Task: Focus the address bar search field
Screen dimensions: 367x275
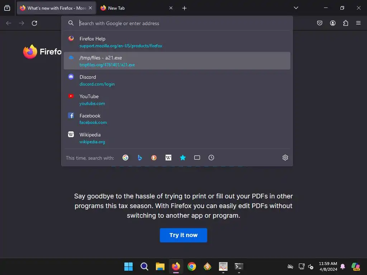Action: 178,23
